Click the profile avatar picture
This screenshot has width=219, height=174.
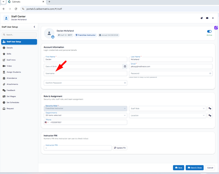click(49, 33)
